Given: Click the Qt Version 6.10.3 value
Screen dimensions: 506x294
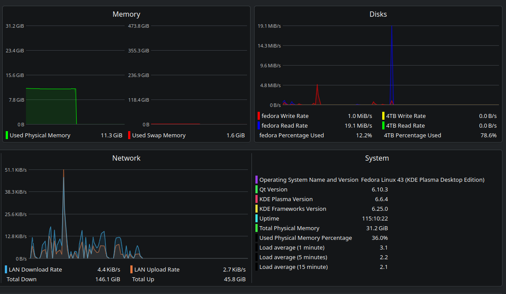Looking at the screenshot, I should pyautogui.click(x=380, y=190).
